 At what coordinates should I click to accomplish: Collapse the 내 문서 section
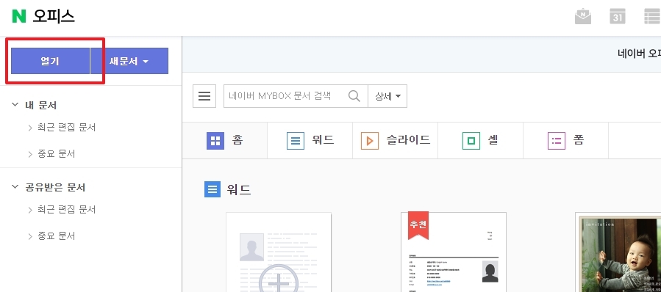point(15,104)
